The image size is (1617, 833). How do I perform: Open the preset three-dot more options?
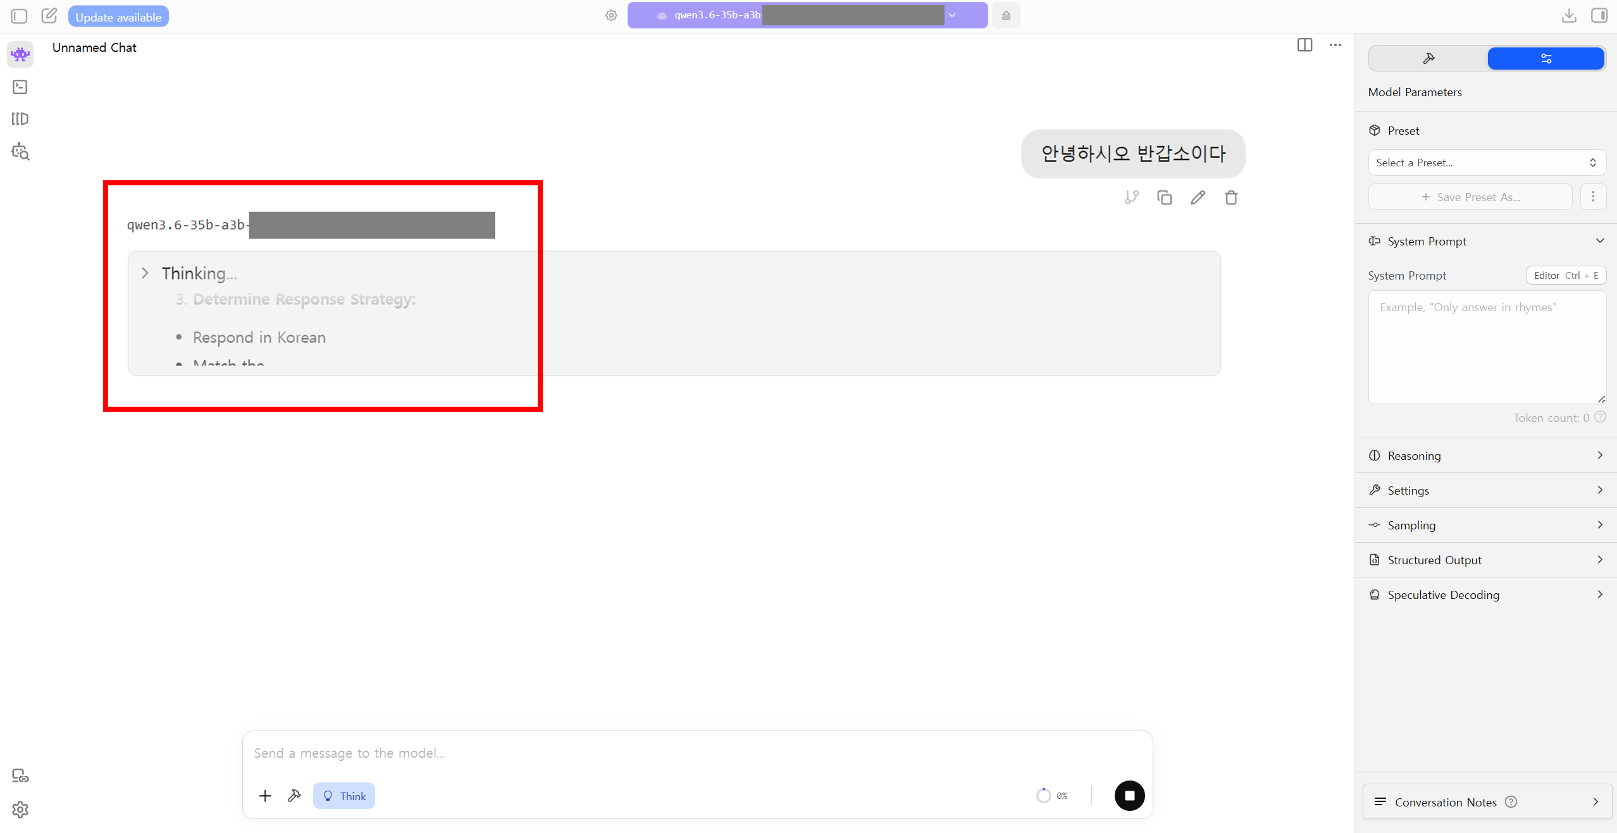click(x=1593, y=197)
